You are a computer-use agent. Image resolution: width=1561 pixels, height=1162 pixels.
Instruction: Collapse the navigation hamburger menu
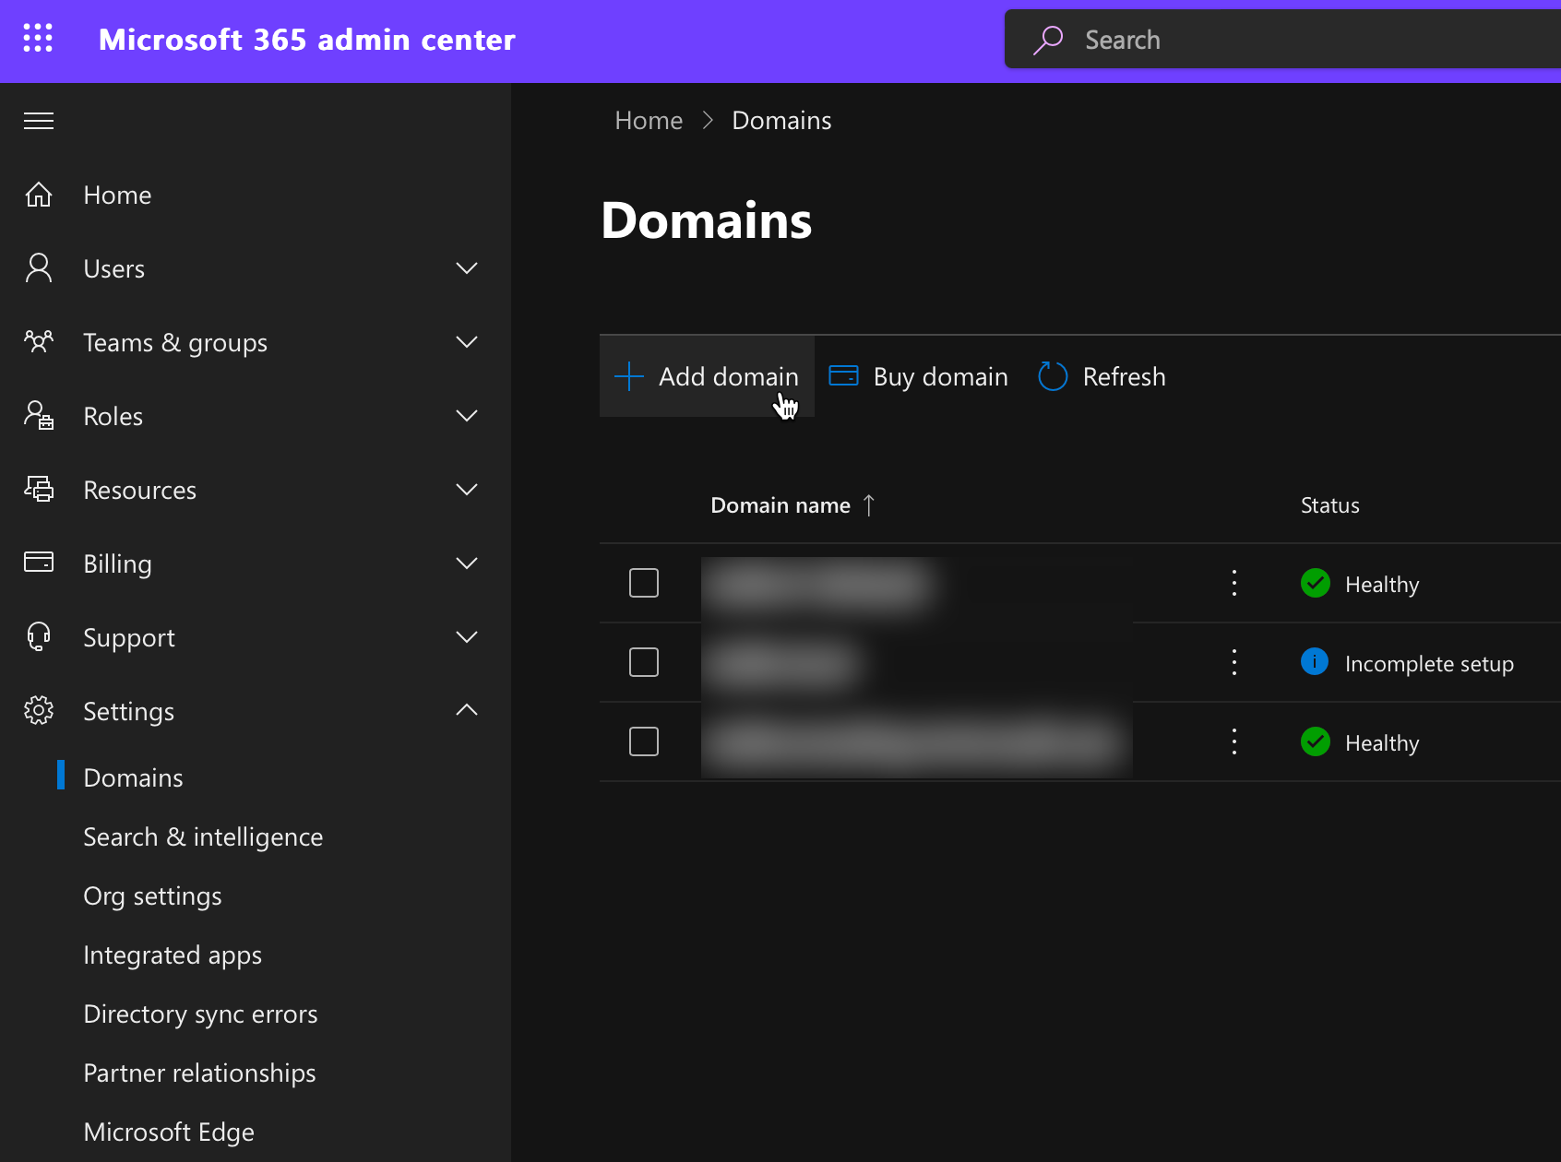[x=39, y=121]
